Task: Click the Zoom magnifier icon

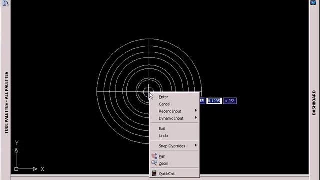Action: tap(154, 163)
